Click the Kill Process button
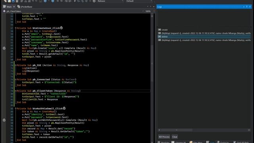The height and width of the screenshot is (143, 254). (x=164, y=137)
